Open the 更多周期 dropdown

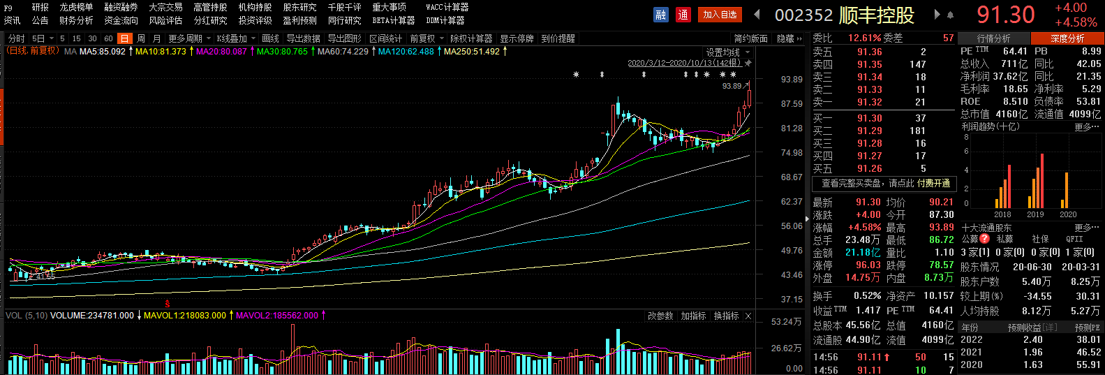click(x=189, y=38)
